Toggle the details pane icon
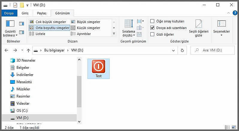This screenshot has width=239, height=131. click(22, 32)
